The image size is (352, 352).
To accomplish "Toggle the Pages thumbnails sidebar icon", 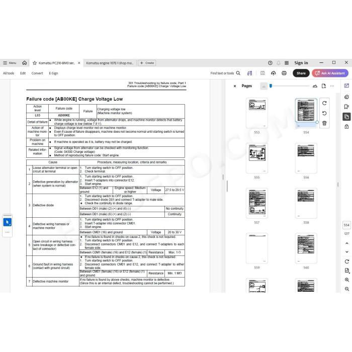I will 346,117.
